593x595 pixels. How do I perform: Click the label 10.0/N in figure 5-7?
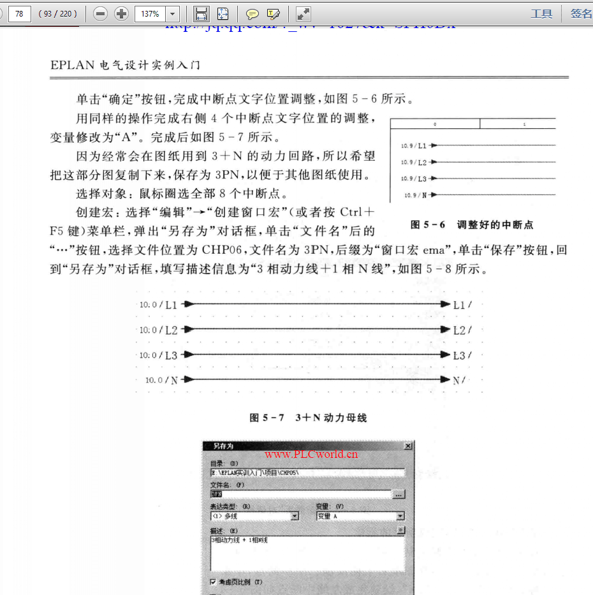point(161,380)
